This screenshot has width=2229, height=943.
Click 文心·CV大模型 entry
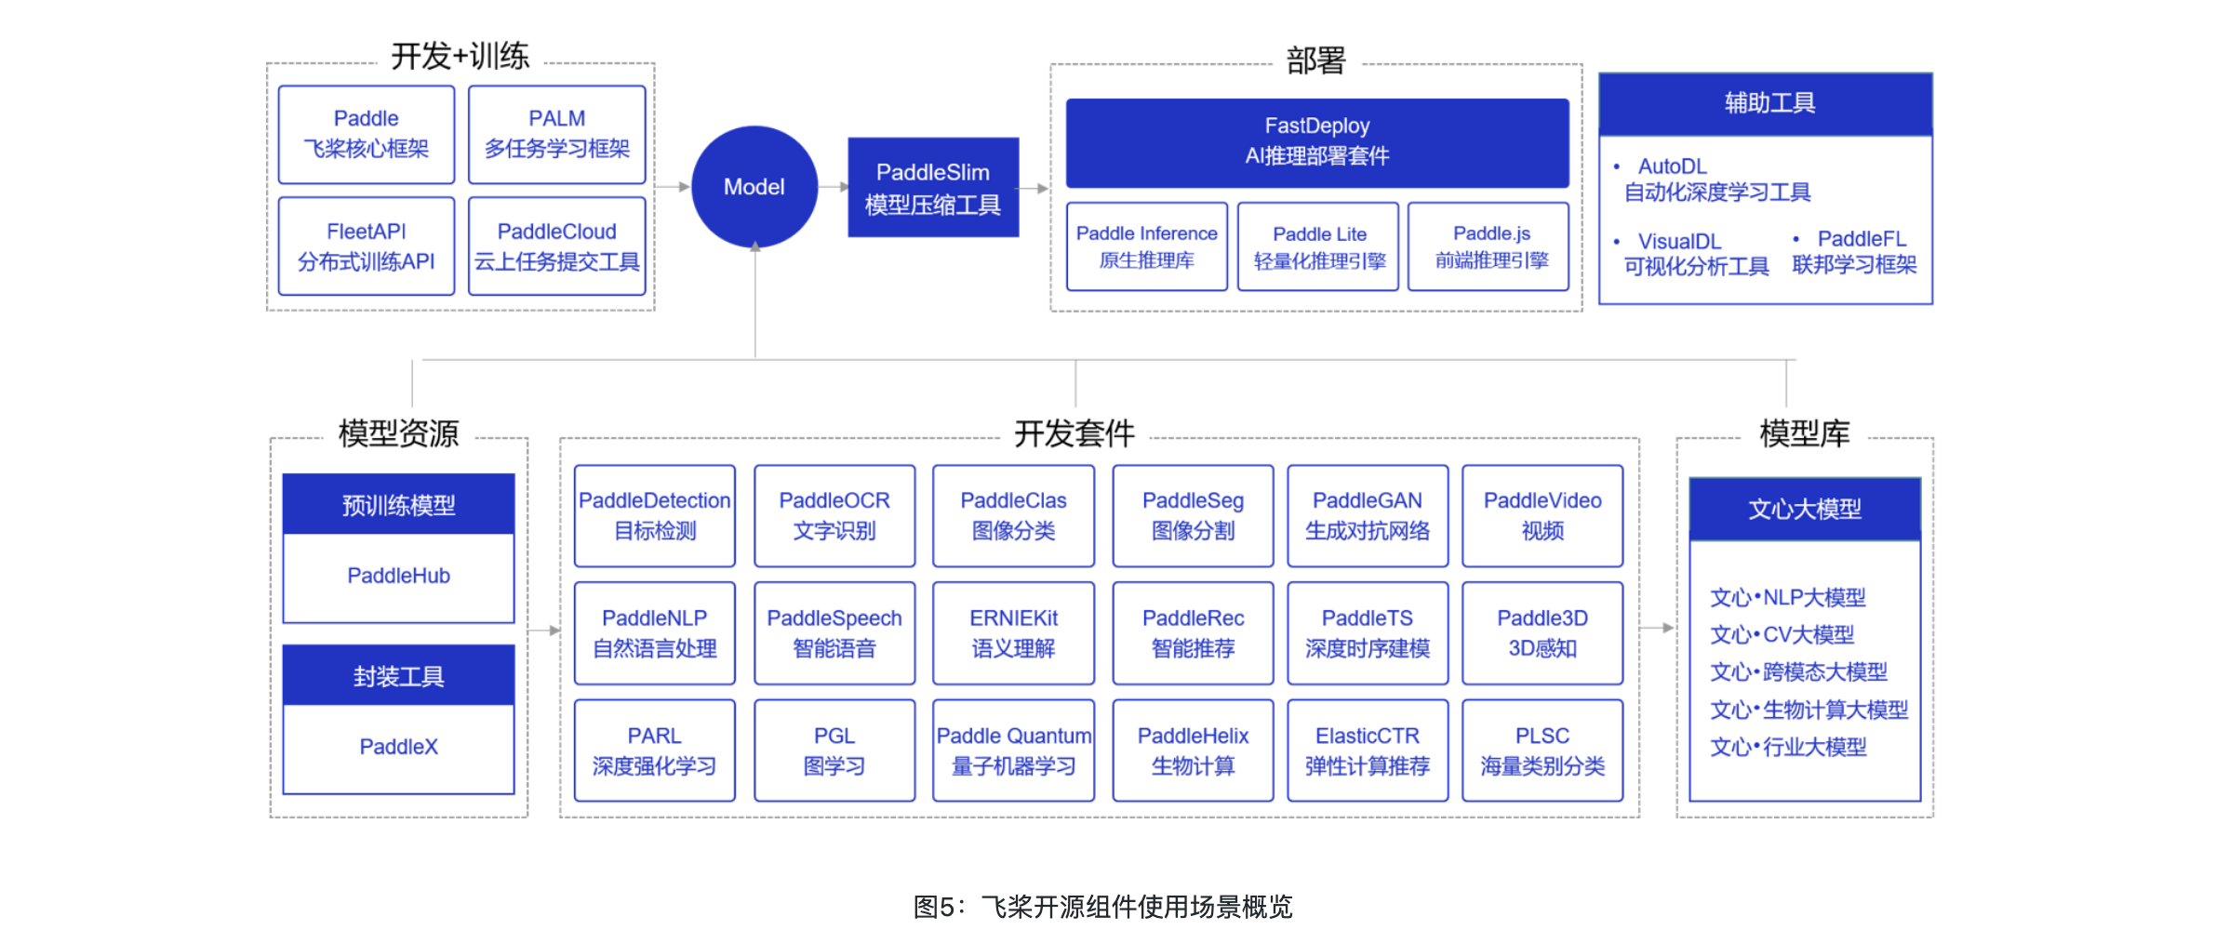[1782, 635]
